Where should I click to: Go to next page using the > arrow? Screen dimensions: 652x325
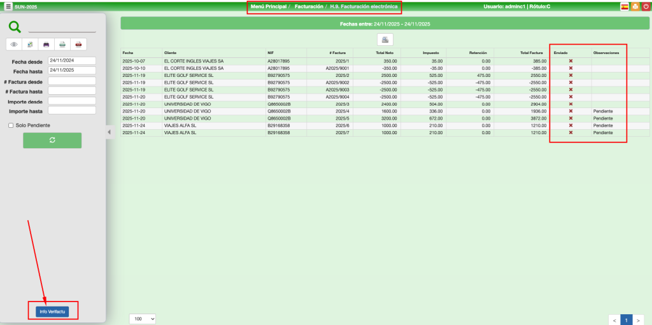point(638,321)
